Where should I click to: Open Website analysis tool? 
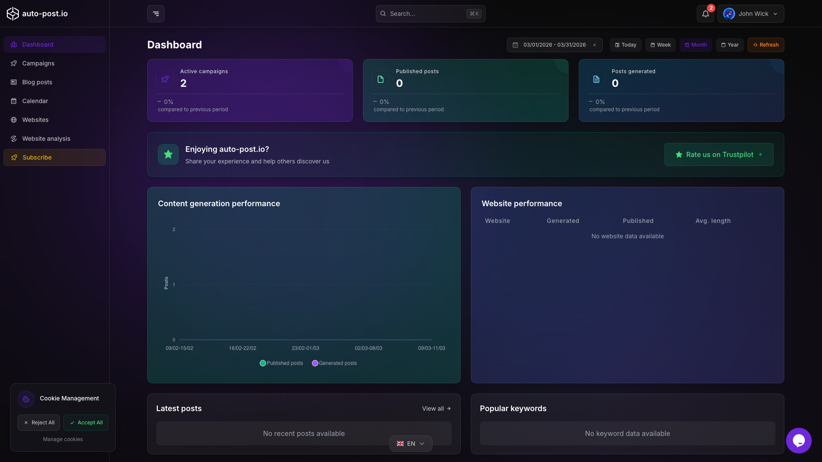pos(46,139)
